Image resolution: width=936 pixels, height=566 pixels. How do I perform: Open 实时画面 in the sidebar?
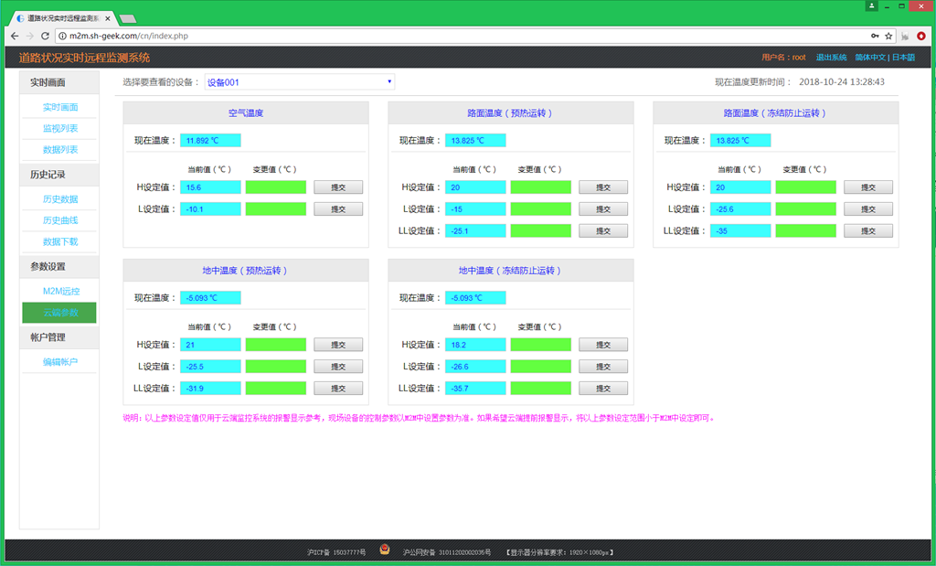click(x=60, y=107)
